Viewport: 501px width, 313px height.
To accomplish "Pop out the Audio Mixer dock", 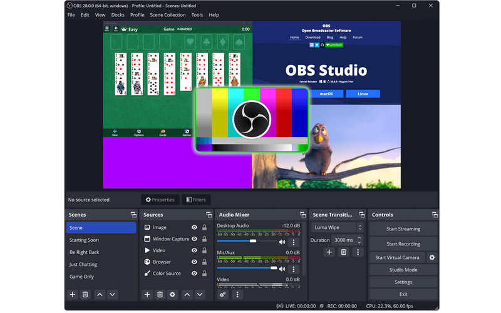I will click(x=302, y=215).
